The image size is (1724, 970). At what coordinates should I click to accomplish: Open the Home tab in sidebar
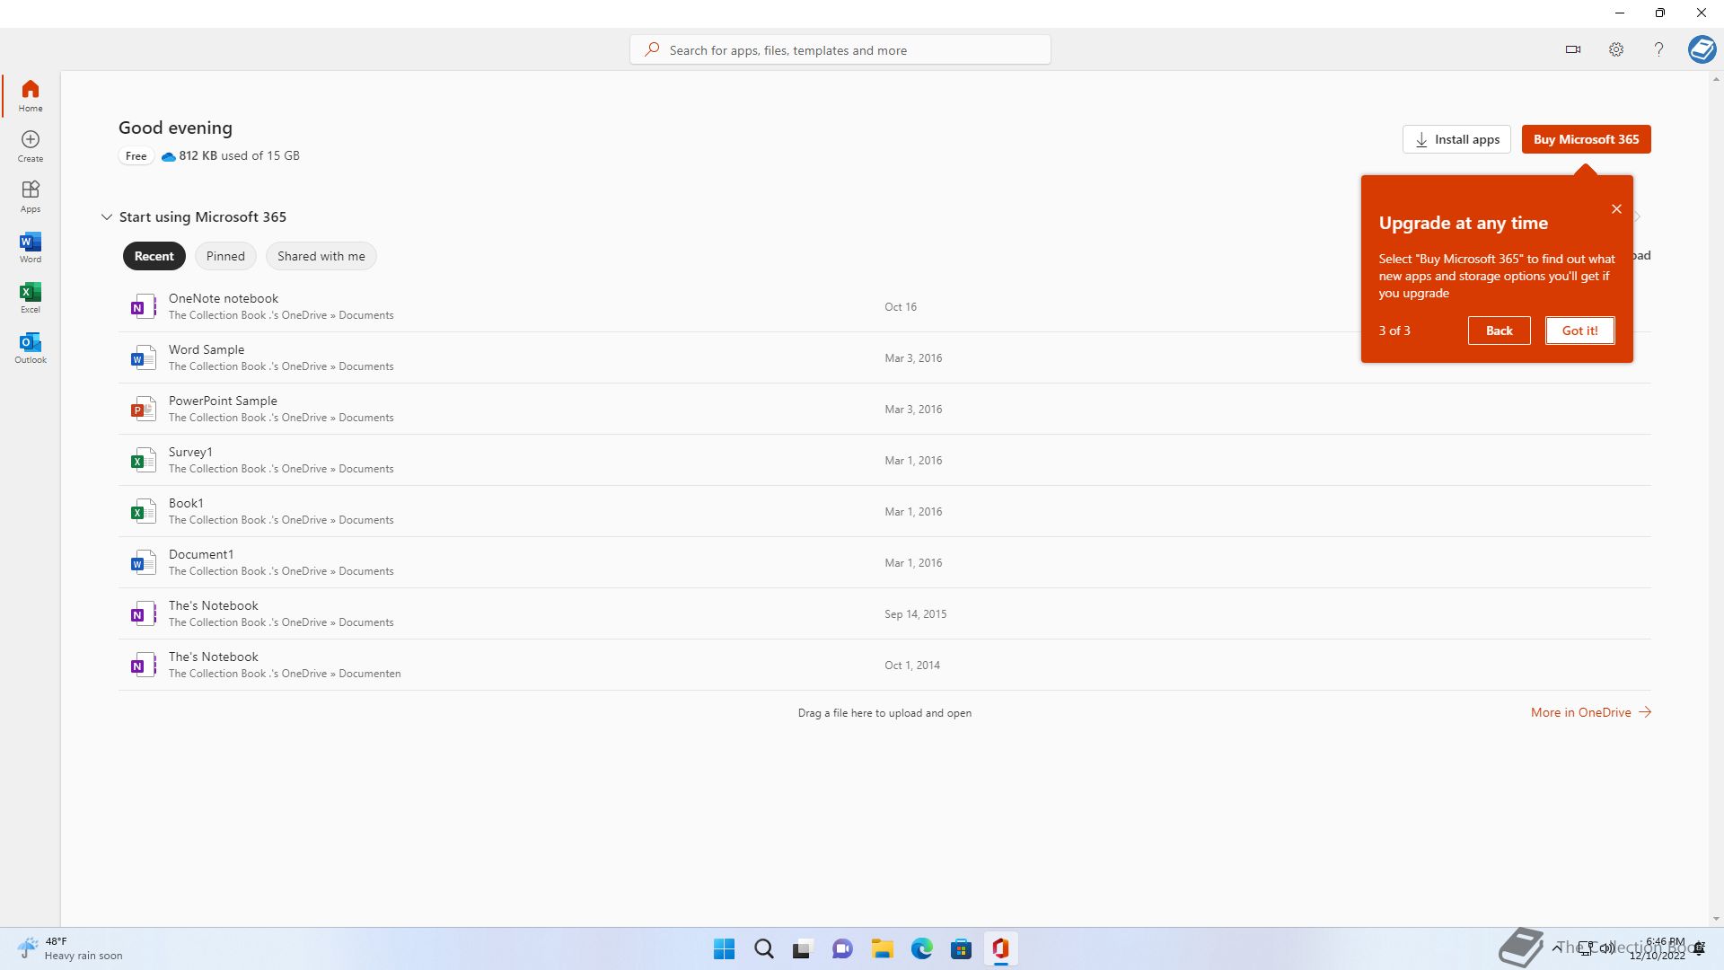pyautogui.click(x=31, y=95)
